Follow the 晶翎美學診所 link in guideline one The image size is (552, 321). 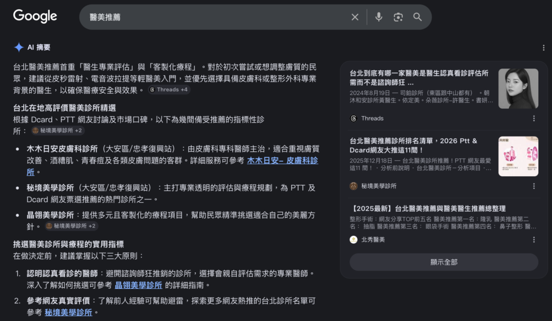(x=139, y=285)
